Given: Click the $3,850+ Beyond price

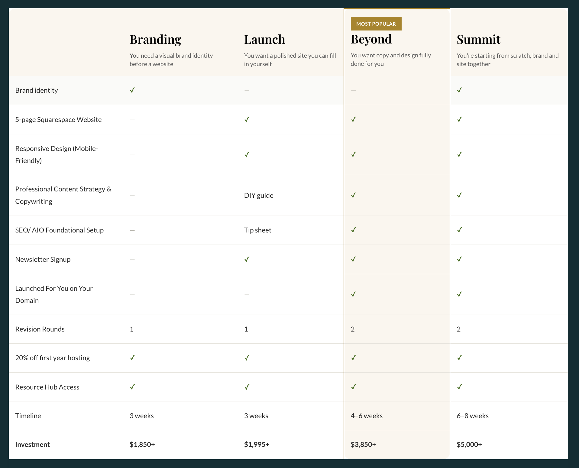Looking at the screenshot, I should coord(364,444).
